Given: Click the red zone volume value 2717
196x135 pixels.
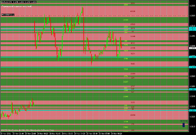Looking at the screenshot, I should point(133,86).
